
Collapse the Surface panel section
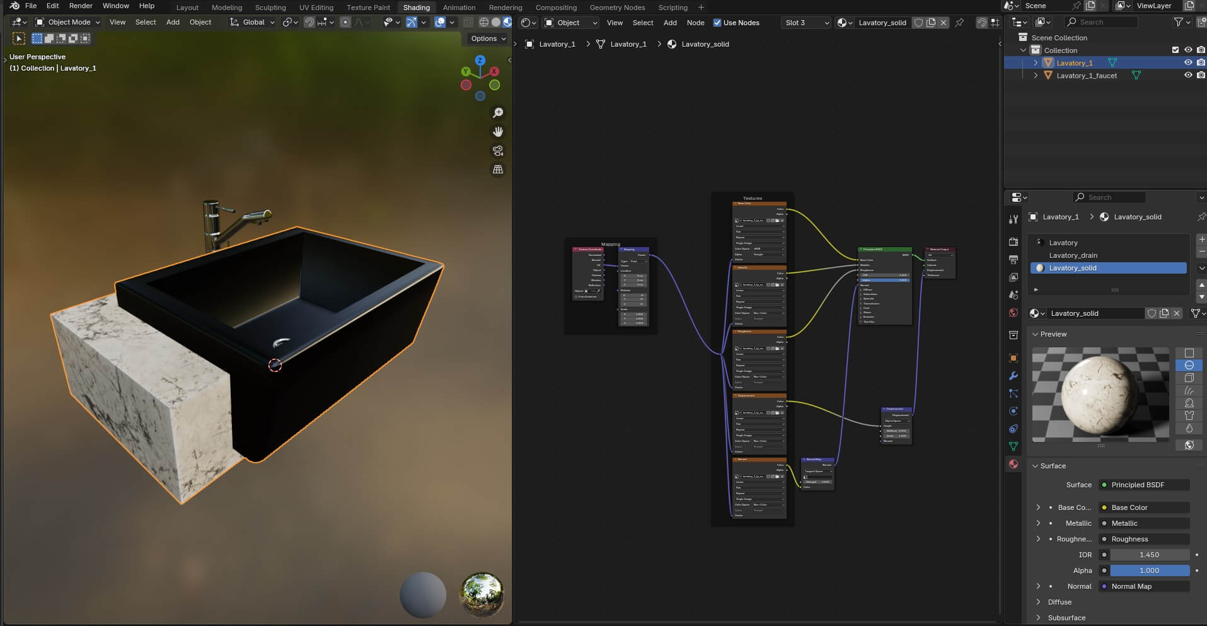point(1053,466)
